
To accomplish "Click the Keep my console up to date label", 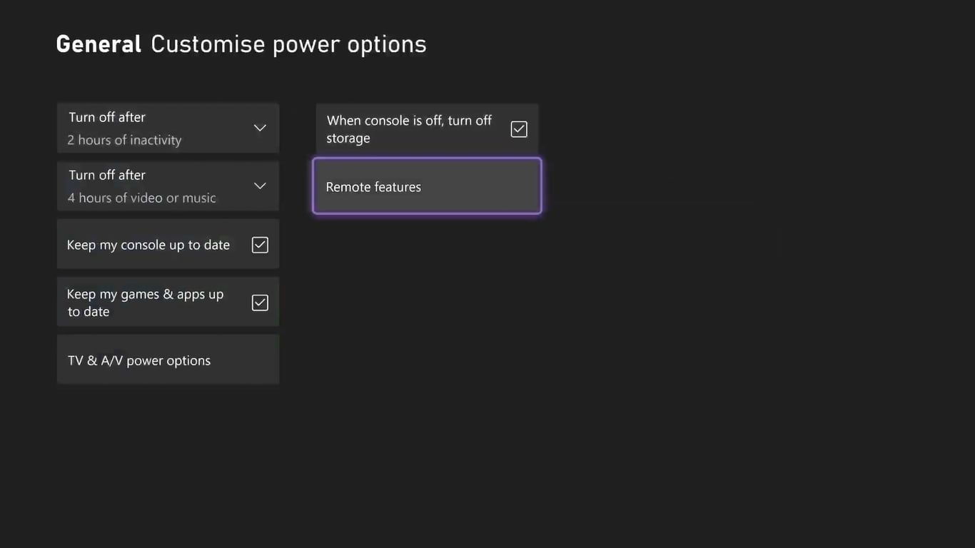I will click(148, 245).
